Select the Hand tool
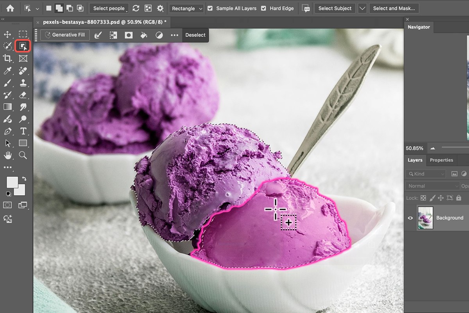This screenshot has width=469, height=313. click(7, 155)
